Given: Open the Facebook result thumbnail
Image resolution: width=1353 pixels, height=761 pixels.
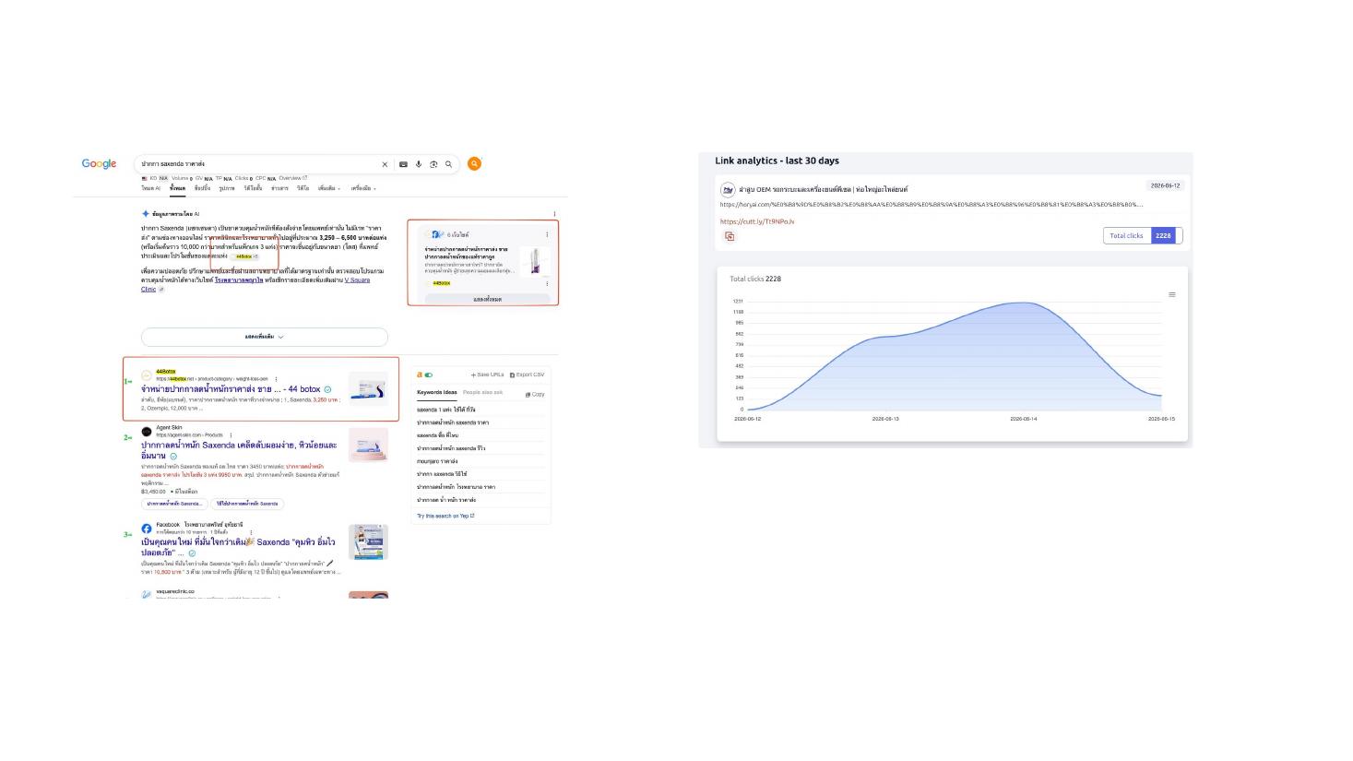Looking at the screenshot, I should (x=368, y=542).
